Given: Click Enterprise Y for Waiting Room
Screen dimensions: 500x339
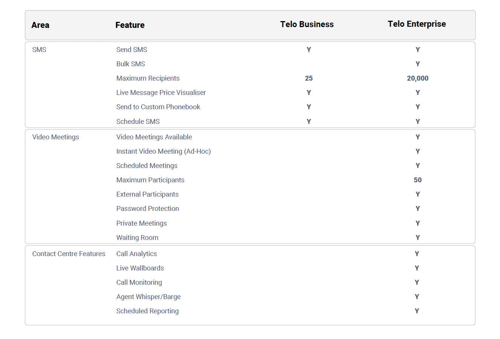Looking at the screenshot, I should (x=418, y=238).
